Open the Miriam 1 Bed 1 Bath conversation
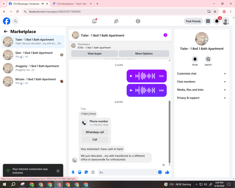 point(33,81)
